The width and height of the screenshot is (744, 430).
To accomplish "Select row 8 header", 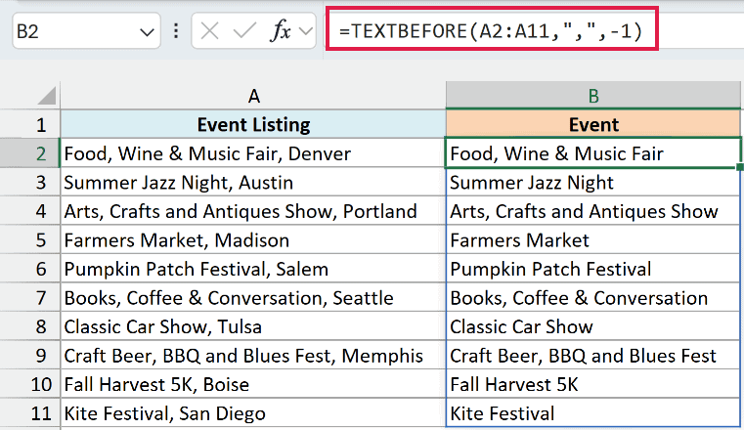I will click(x=30, y=327).
